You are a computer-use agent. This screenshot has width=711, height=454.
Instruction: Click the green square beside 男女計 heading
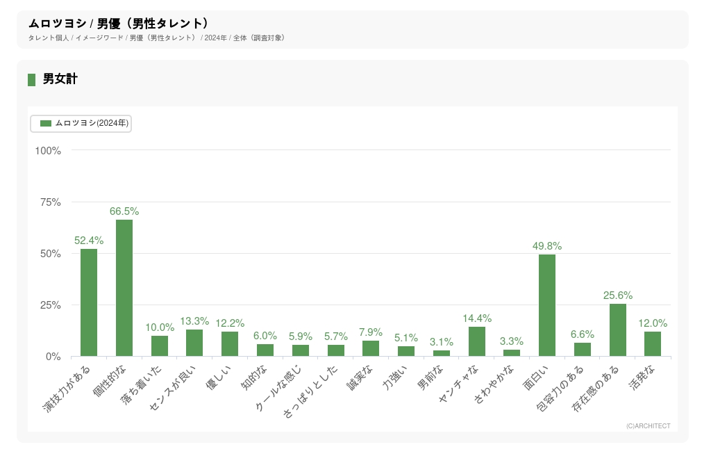(31, 79)
